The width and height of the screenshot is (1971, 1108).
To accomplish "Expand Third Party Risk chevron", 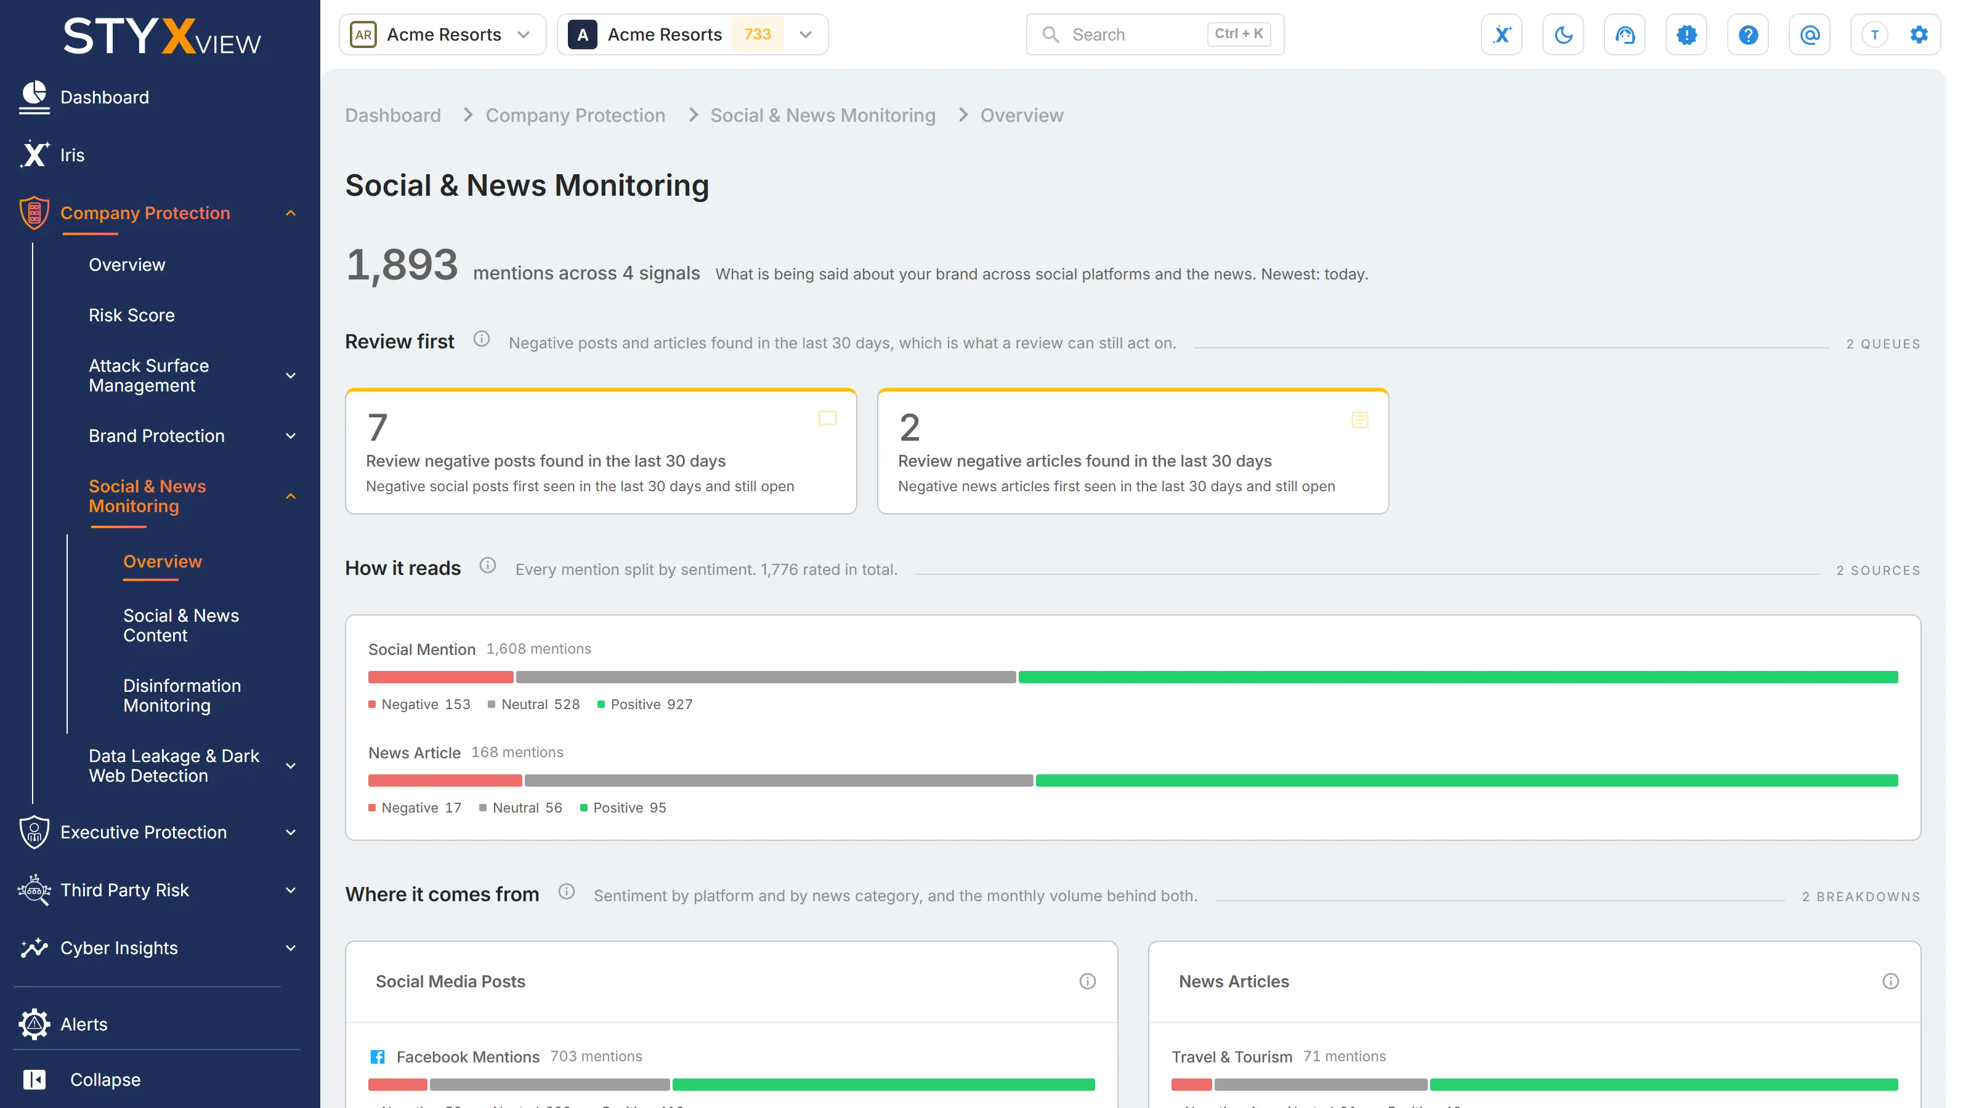I will pyautogui.click(x=291, y=890).
